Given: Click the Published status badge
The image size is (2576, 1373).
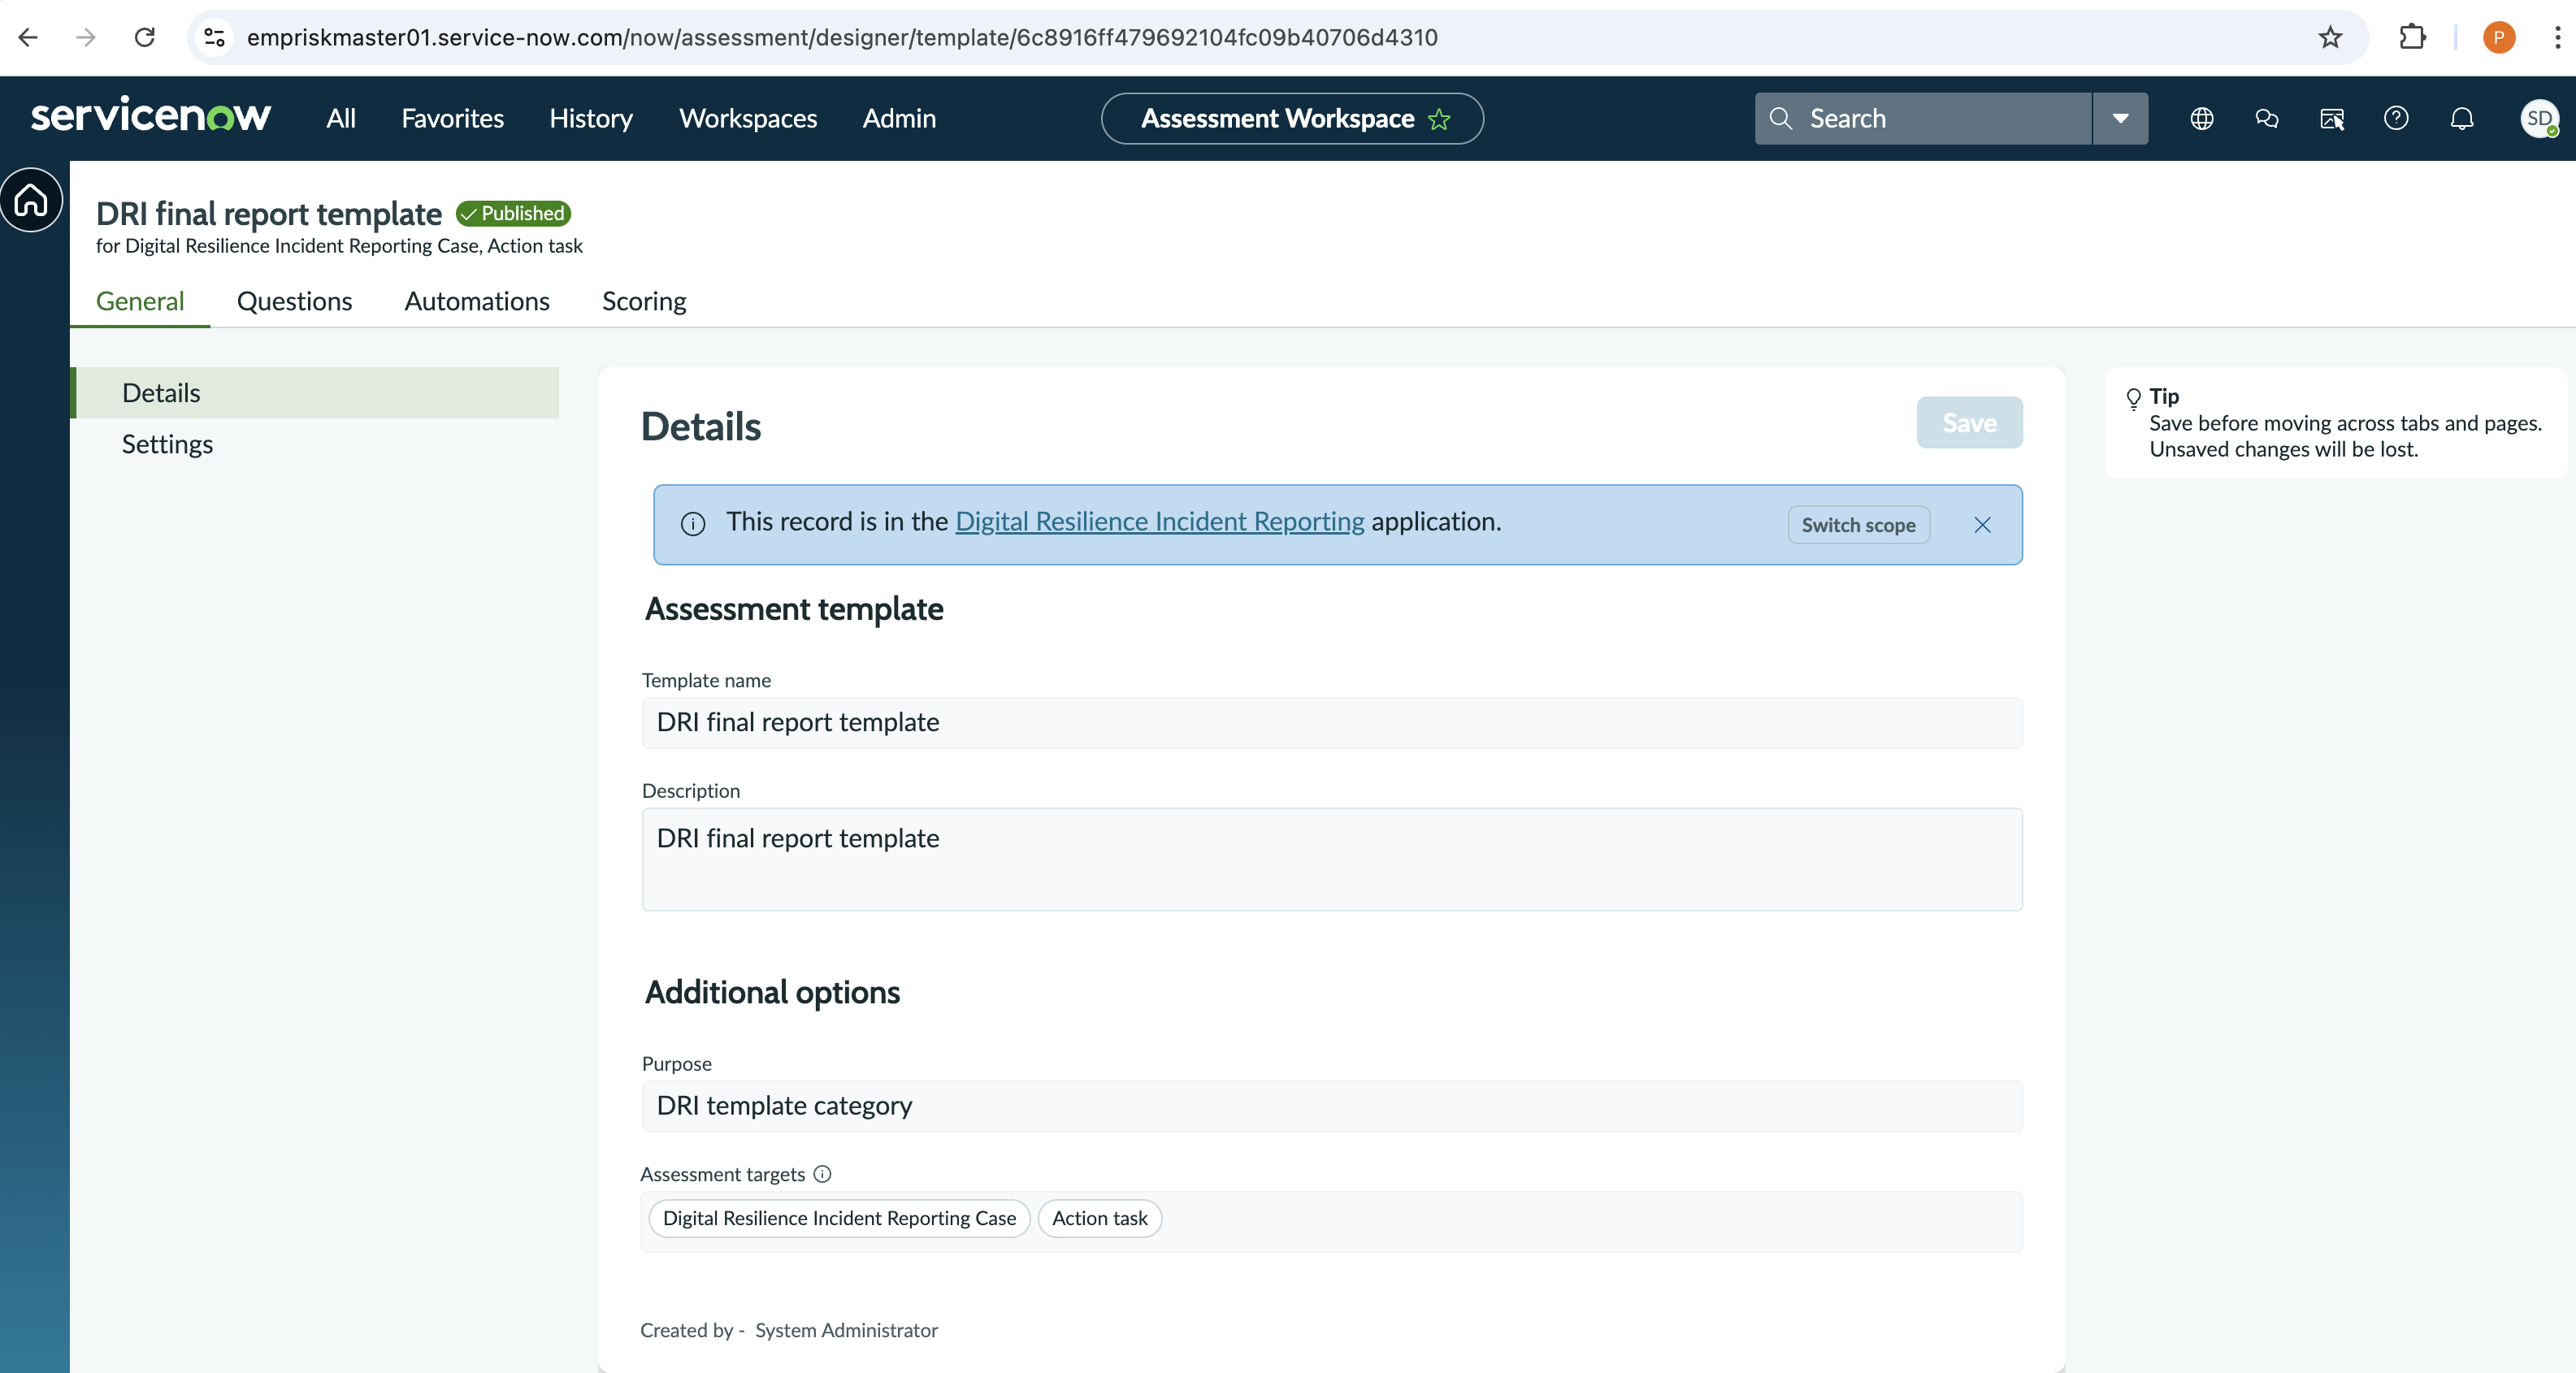Looking at the screenshot, I should coord(513,213).
